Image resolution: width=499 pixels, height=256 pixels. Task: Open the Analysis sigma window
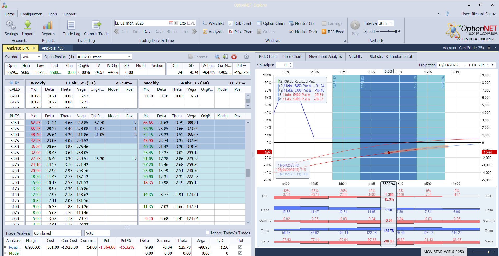point(213,32)
